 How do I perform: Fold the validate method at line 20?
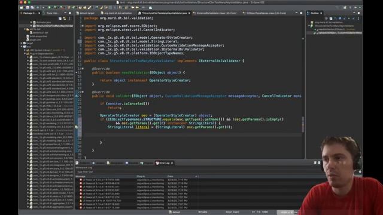click(83, 92)
